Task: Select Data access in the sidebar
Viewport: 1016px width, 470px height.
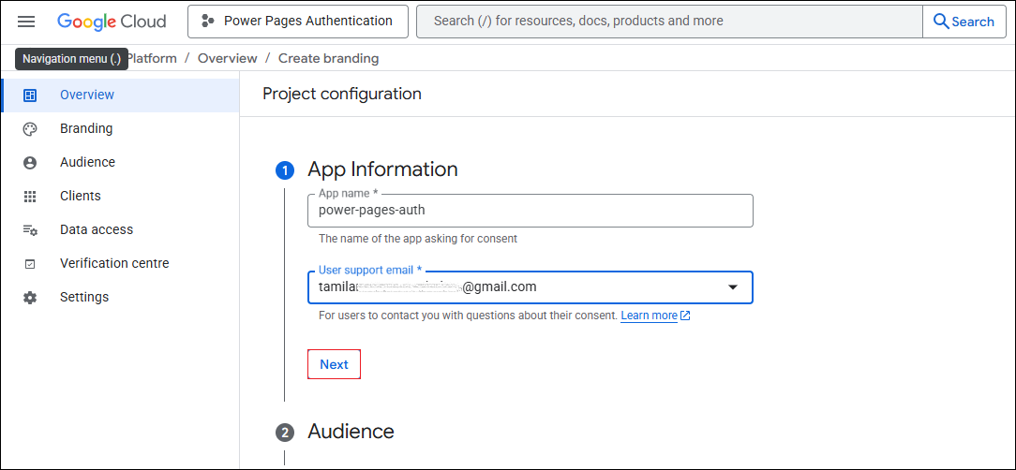Action: click(x=120, y=229)
